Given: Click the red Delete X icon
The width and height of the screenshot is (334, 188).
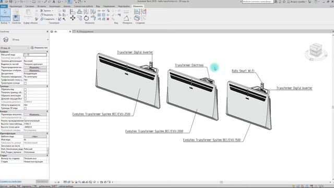Looking at the screenshot, I should click(x=108, y=19).
